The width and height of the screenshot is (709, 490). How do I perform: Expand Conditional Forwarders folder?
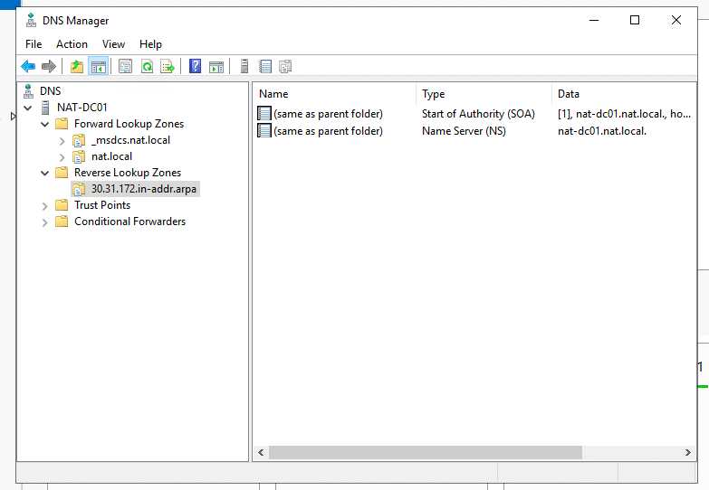tap(44, 222)
